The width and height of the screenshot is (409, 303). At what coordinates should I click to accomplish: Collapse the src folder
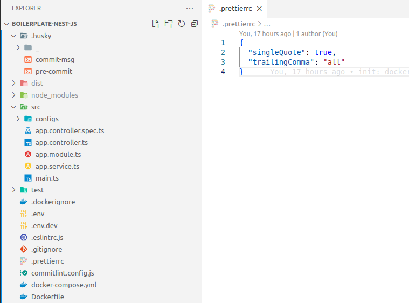pos(13,107)
